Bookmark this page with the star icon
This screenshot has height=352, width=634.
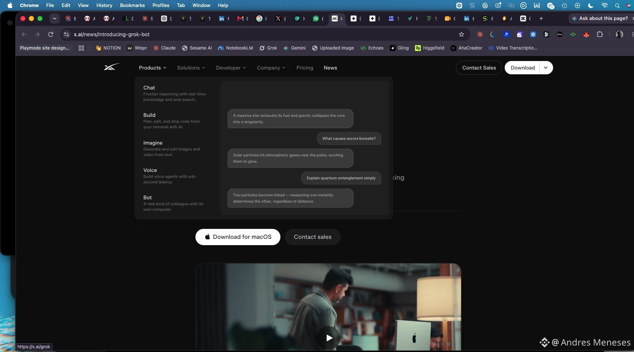pos(461,34)
